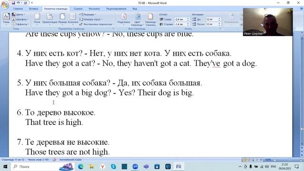This screenshot has width=304, height=171.
Task: Undo the last action
Action: coord(18,3)
